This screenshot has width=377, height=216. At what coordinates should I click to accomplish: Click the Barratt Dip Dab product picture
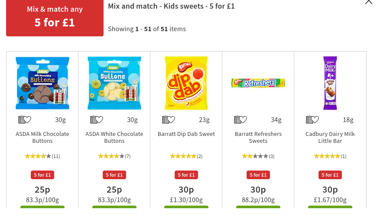pos(186,83)
